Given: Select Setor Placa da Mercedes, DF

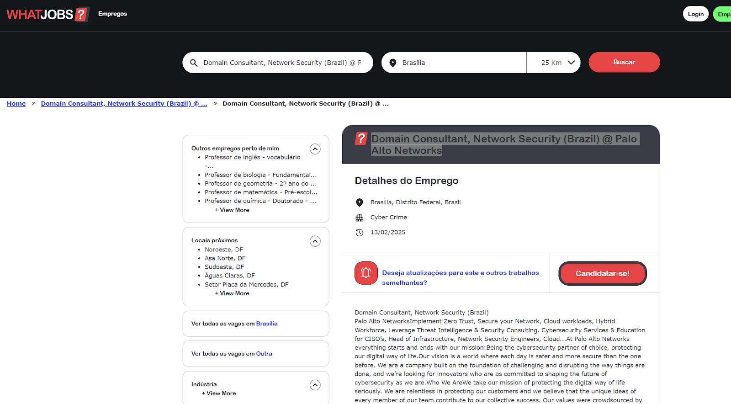Looking at the screenshot, I should pyautogui.click(x=247, y=285).
